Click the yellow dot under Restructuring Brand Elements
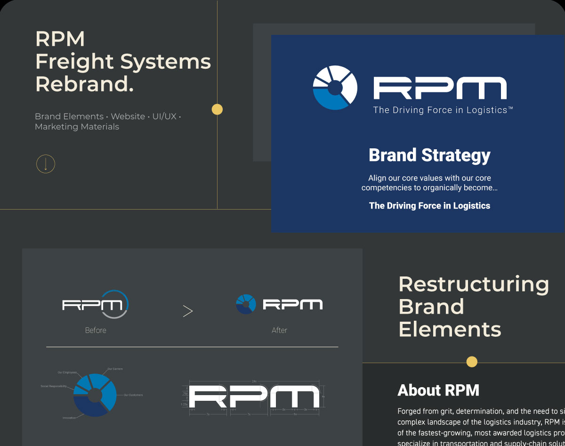Viewport: 565px width, 446px height. point(472,362)
